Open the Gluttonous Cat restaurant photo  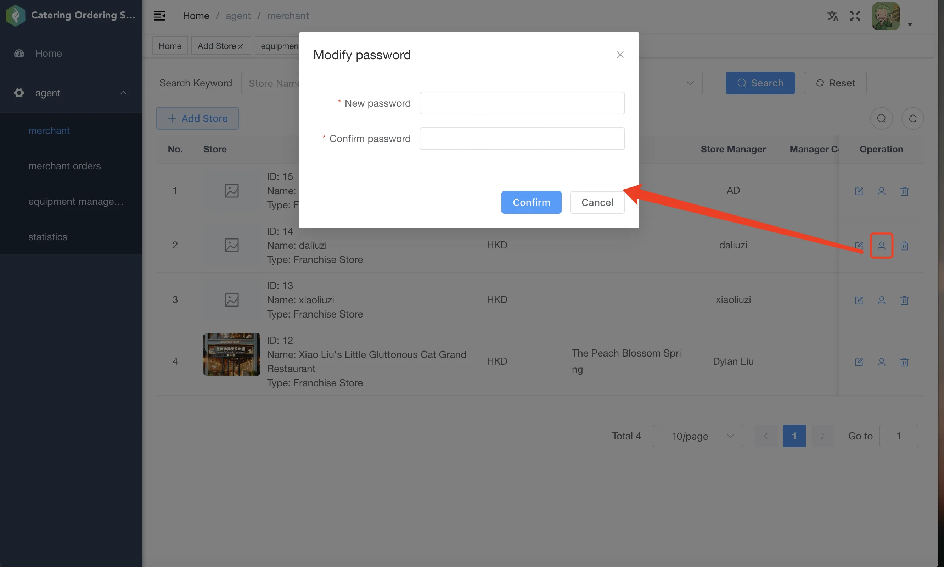coord(231,354)
